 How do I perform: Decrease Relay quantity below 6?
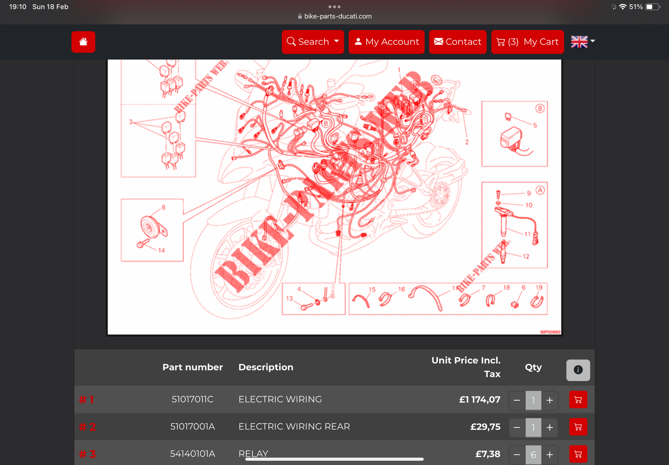pos(517,455)
